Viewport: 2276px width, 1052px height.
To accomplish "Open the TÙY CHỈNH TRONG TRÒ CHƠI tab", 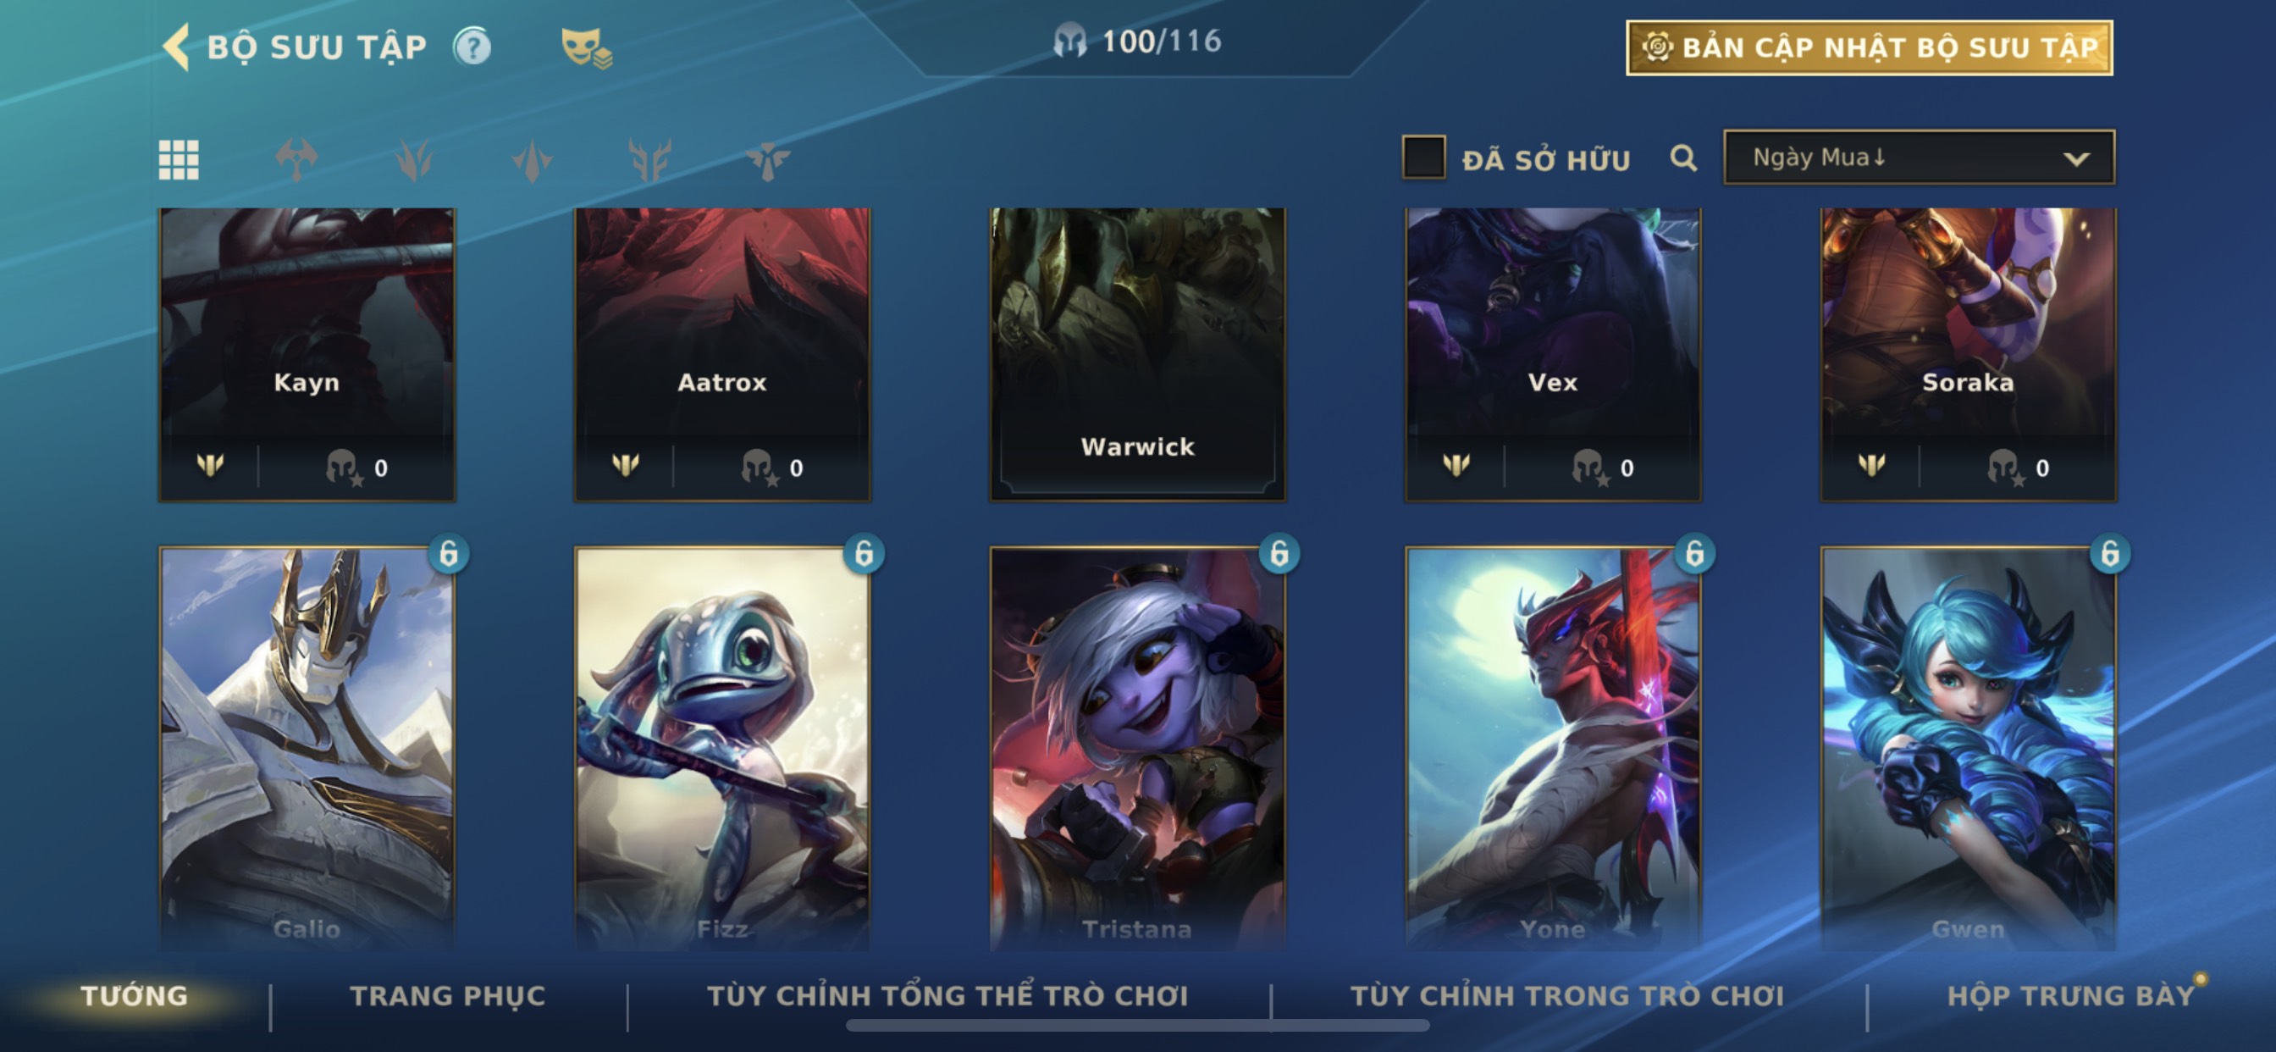I will (x=1567, y=995).
